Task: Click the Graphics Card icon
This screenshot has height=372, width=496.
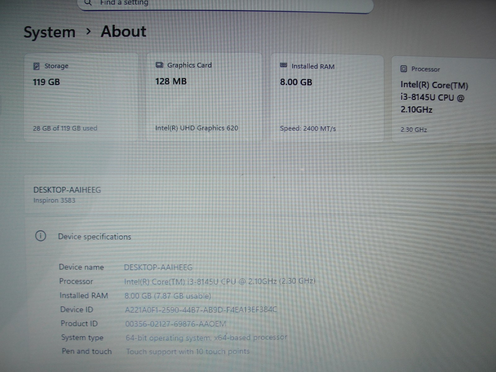Action: click(x=159, y=65)
